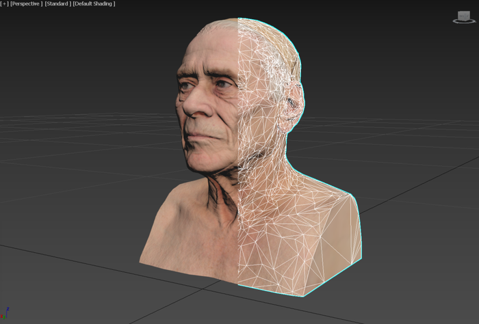Open the [+] viewport general menu
The width and height of the screenshot is (479, 324).
(4, 4)
